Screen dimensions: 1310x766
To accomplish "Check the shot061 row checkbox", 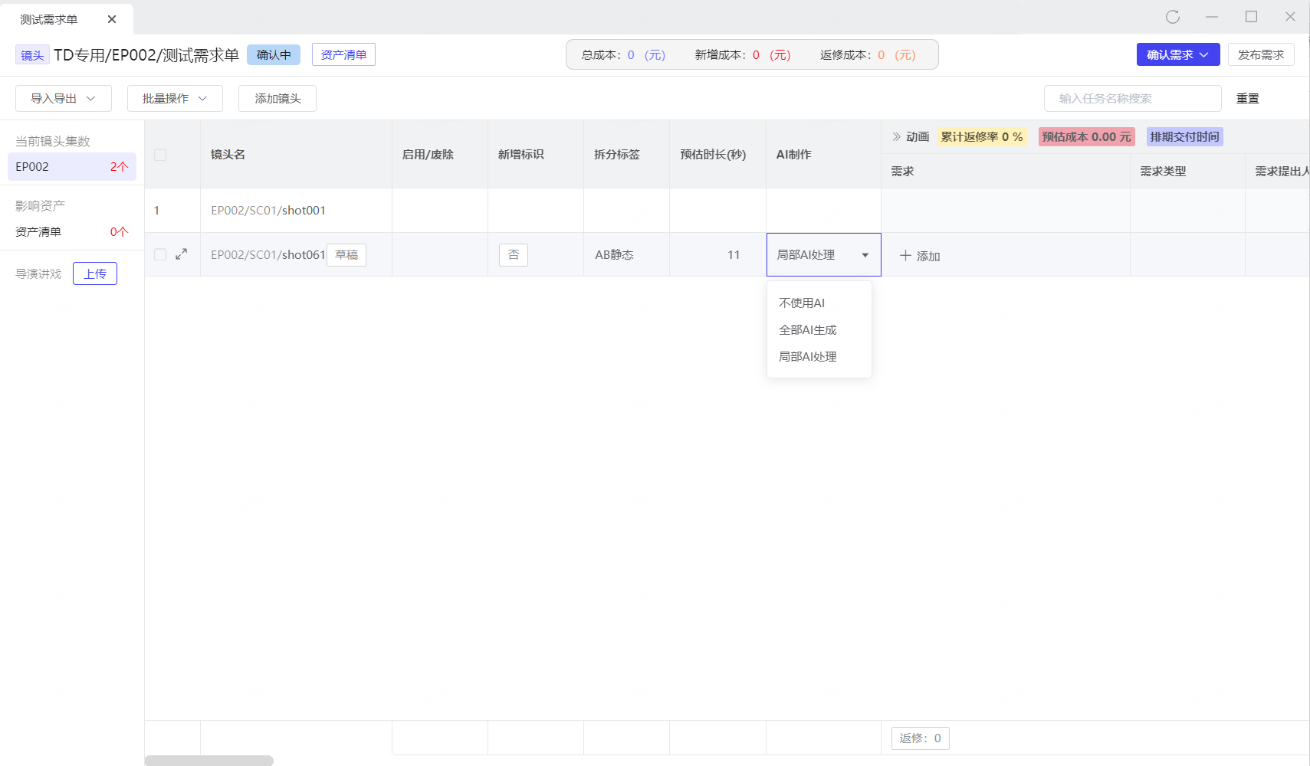I will (160, 254).
